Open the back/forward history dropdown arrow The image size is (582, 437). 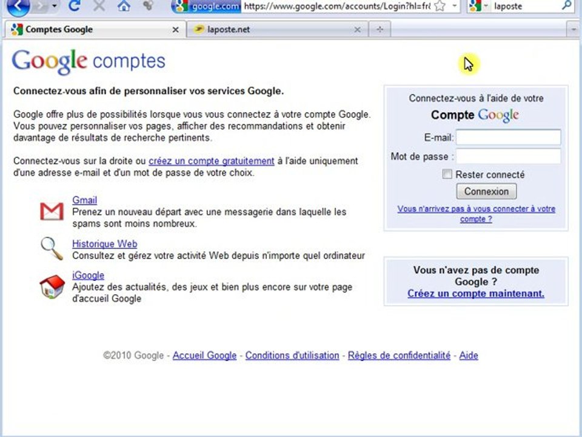point(54,6)
